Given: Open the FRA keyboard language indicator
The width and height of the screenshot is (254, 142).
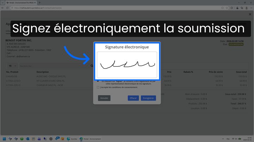Looking at the screenshot, I should [x=228, y=139].
